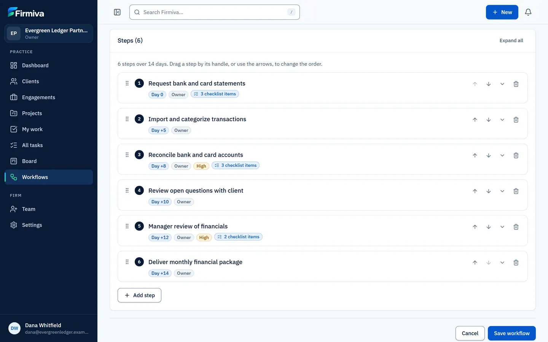This screenshot has height=342, width=548.
Task: Delete the Reconcile bank and card accounts step
Action: pyautogui.click(x=516, y=155)
